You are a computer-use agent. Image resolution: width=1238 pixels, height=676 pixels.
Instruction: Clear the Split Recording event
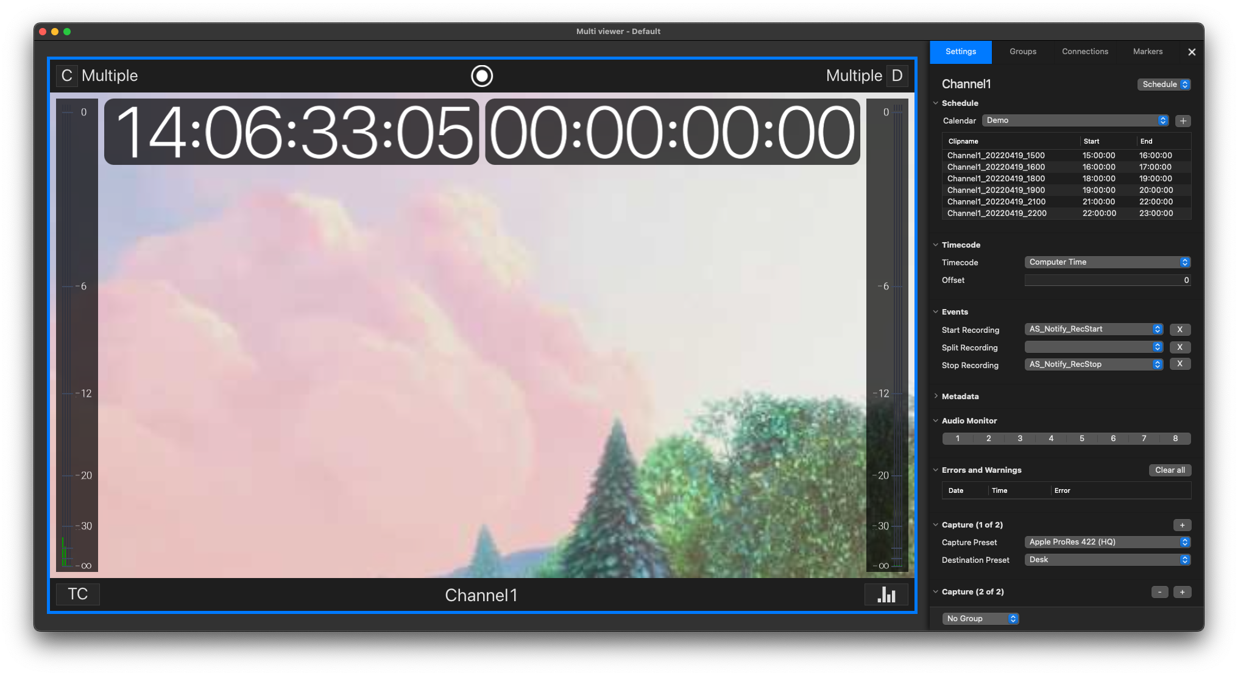click(x=1180, y=347)
